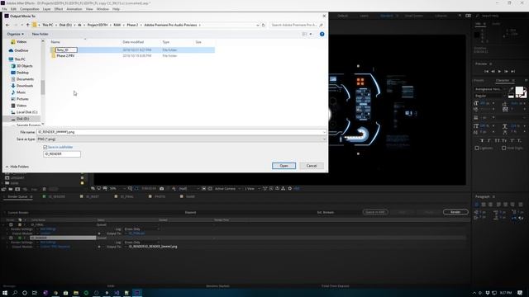
Task: Click New folder in the dialog toolbar
Action: coord(40,34)
